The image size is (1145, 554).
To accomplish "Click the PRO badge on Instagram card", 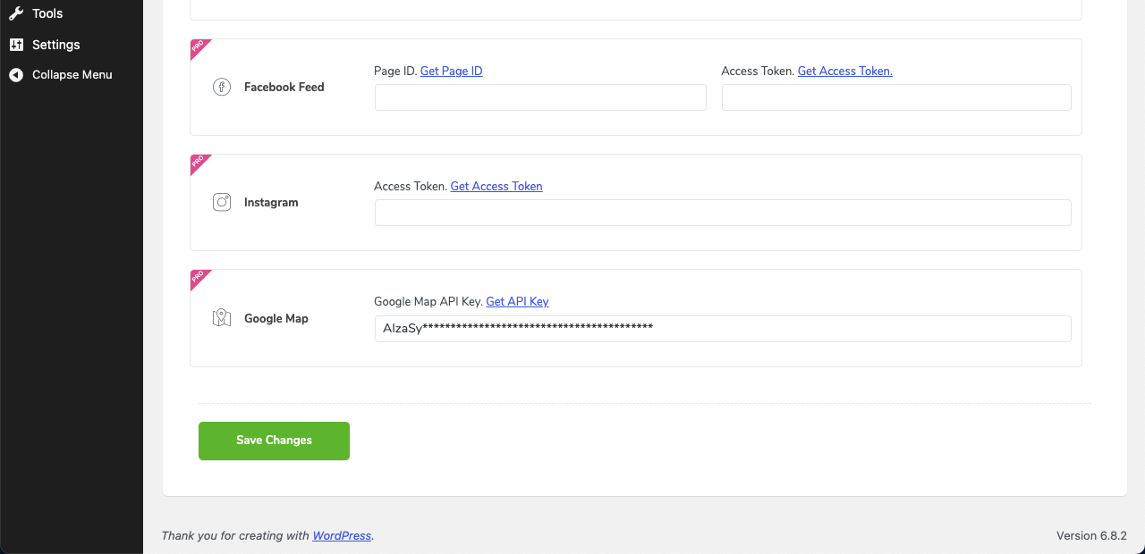I will (199, 163).
